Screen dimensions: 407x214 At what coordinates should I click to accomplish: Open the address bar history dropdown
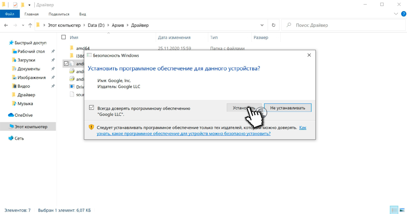pos(262,25)
